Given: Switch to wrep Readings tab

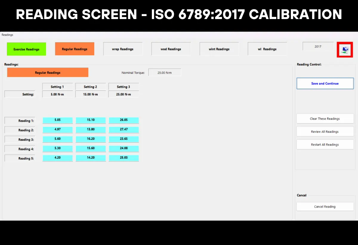Looking at the screenshot, I should 123,49.
